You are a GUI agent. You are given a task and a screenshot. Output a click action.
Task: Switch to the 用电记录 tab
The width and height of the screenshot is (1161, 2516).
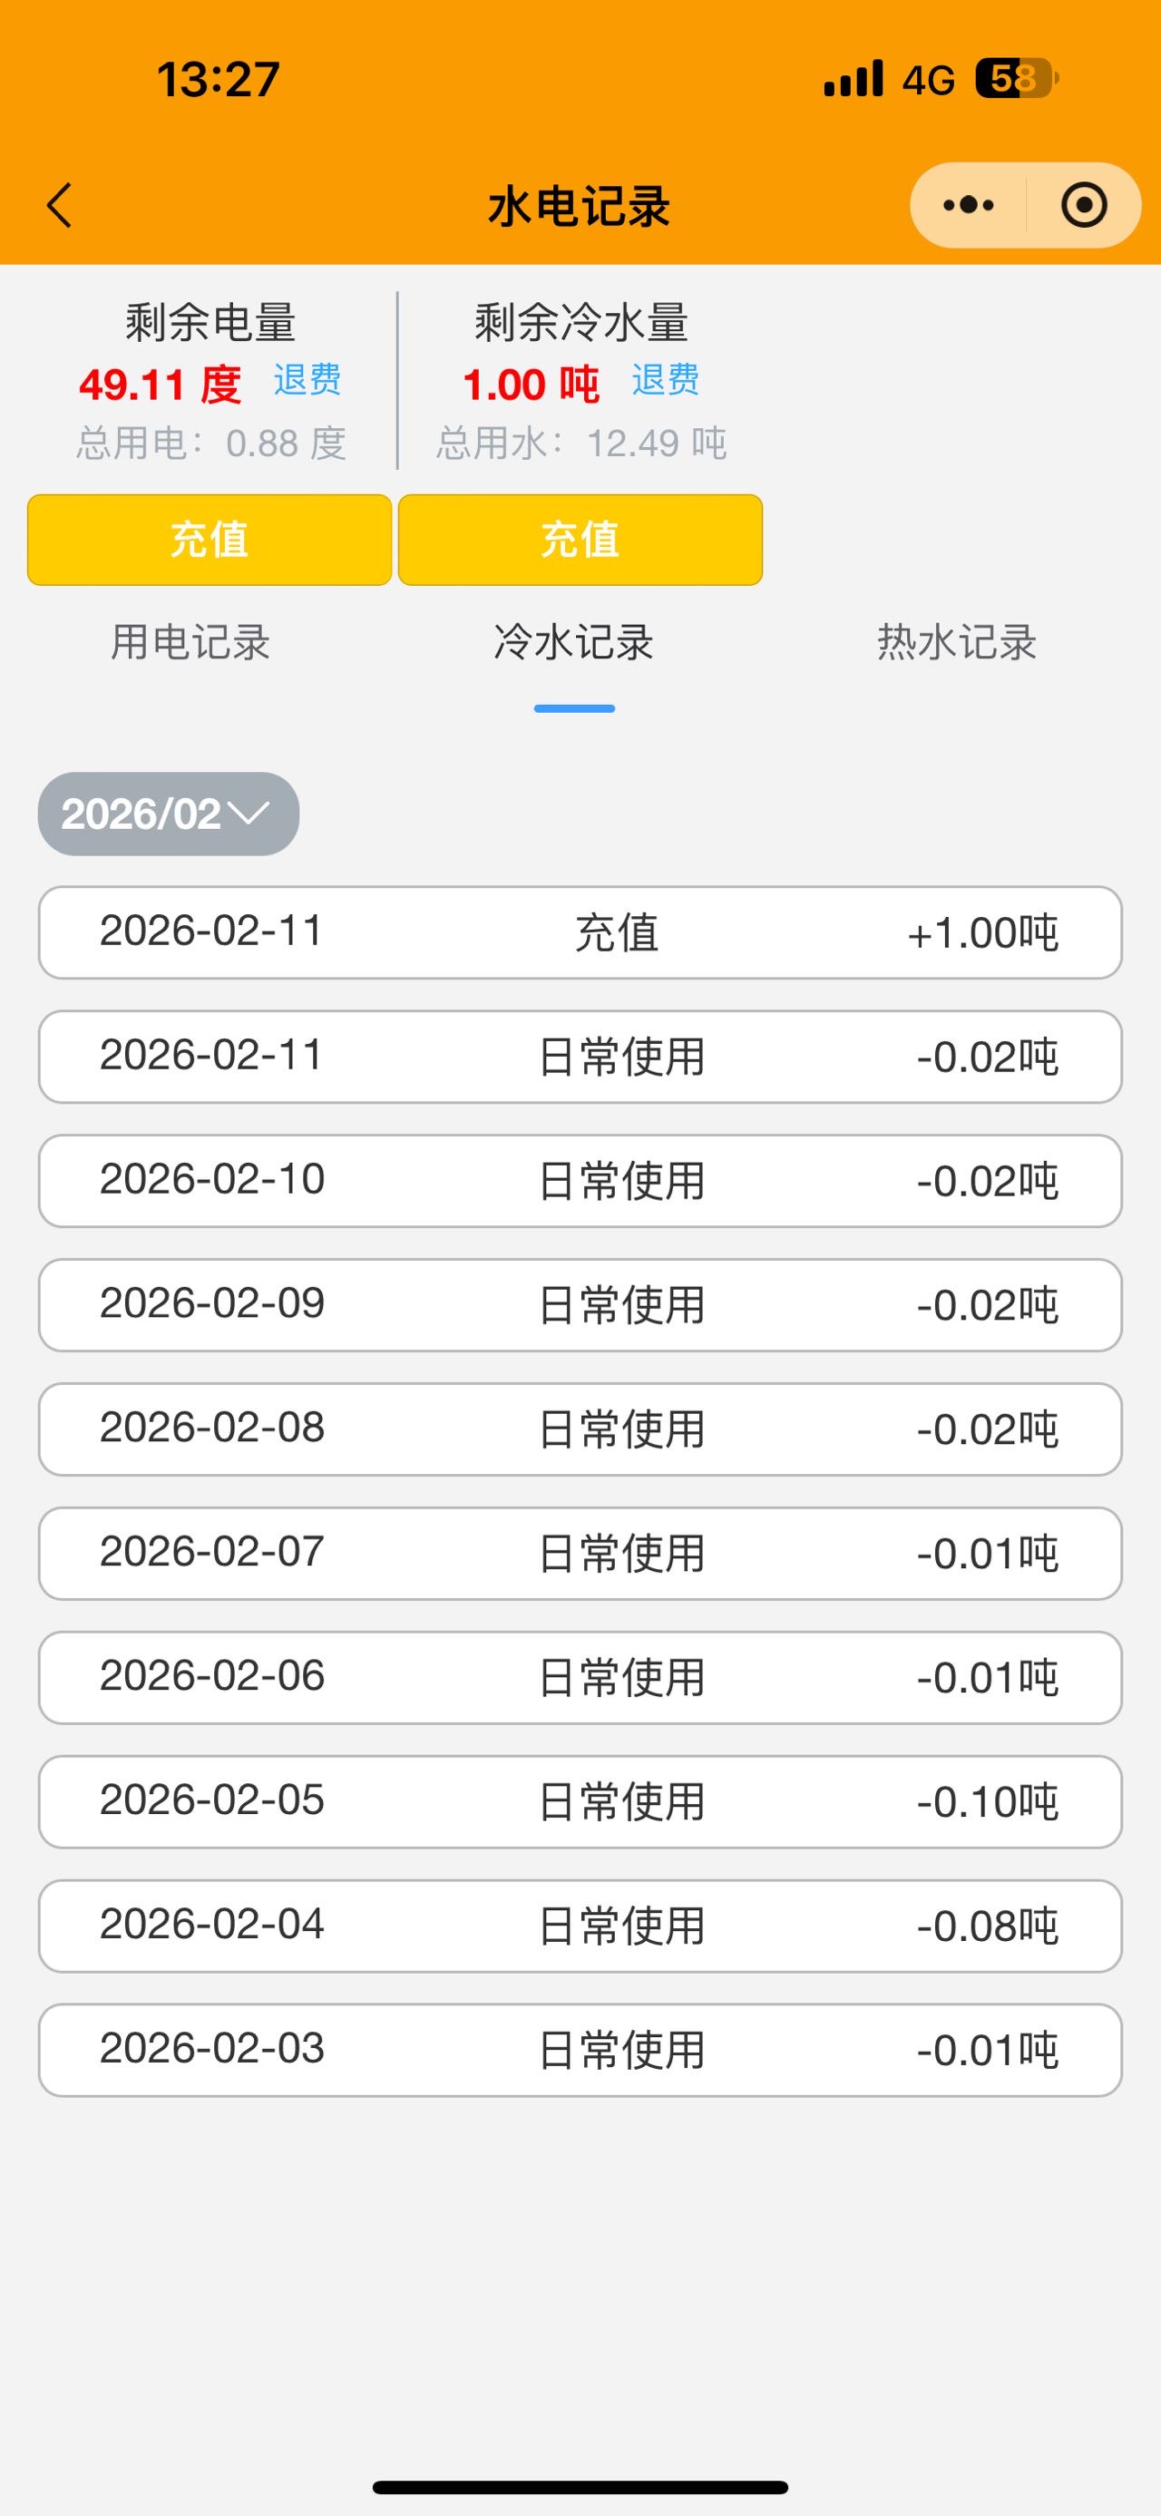pyautogui.click(x=190, y=643)
